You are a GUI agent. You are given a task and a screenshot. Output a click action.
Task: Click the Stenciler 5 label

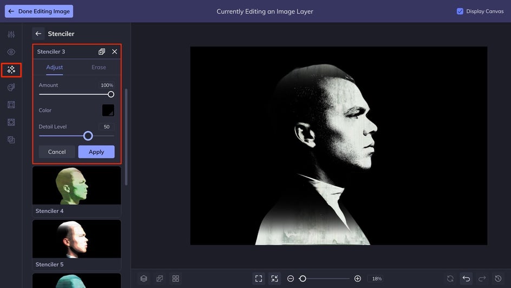50,264
